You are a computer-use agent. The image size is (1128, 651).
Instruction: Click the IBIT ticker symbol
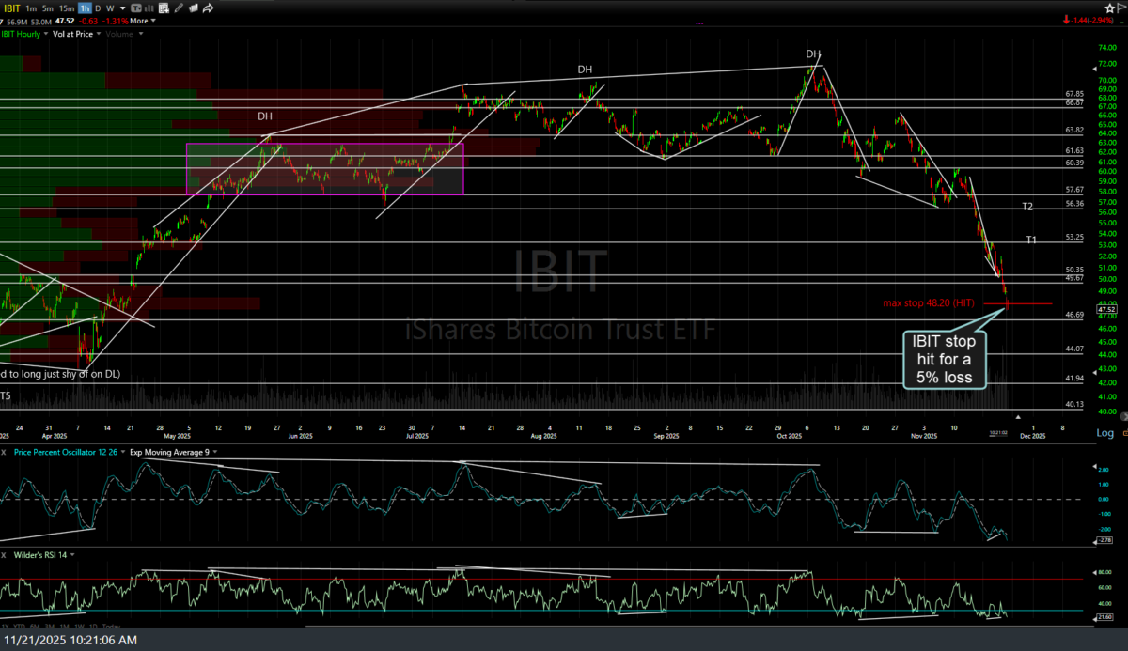(x=12, y=8)
